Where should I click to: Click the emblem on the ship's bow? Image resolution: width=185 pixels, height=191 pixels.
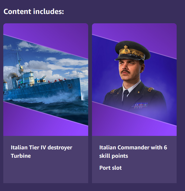point(69,86)
